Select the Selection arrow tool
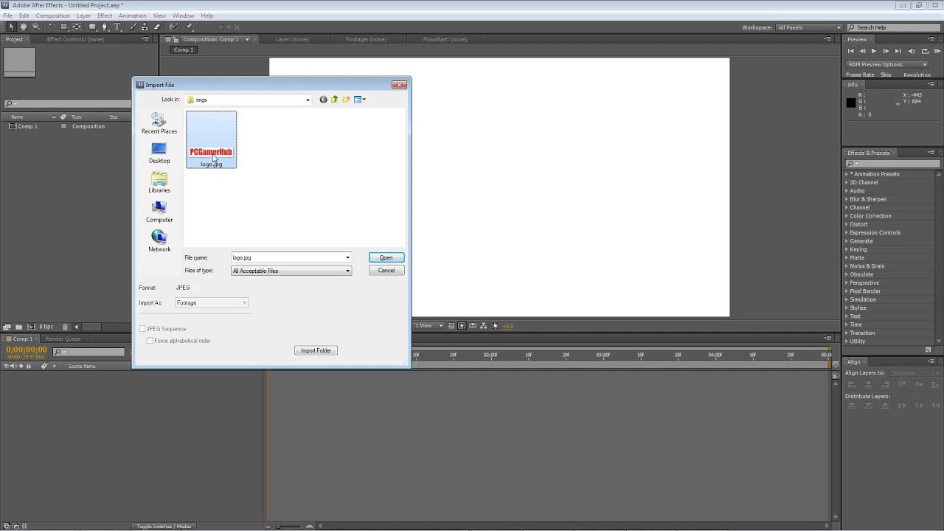This screenshot has height=531, width=944. click(x=12, y=27)
